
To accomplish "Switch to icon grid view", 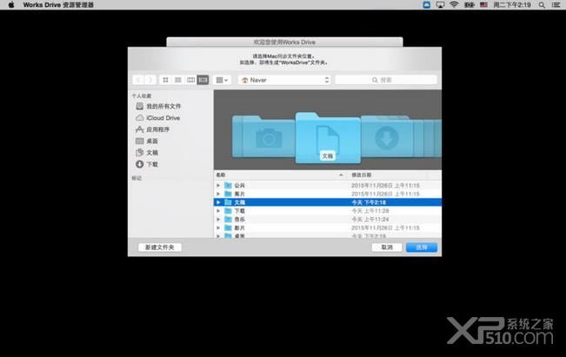I will (x=166, y=80).
